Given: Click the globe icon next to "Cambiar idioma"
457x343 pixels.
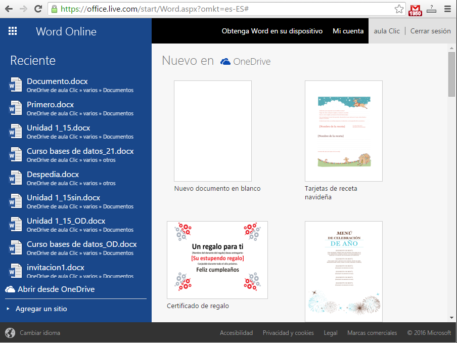Looking at the screenshot, I should 10,333.
